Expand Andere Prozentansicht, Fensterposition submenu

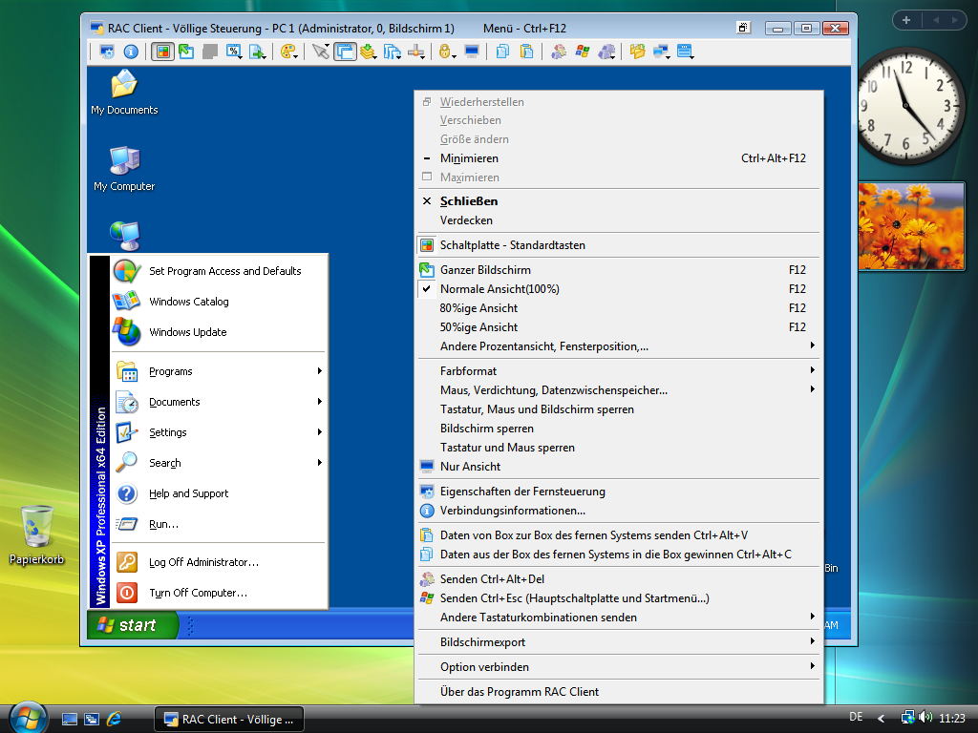(619, 346)
